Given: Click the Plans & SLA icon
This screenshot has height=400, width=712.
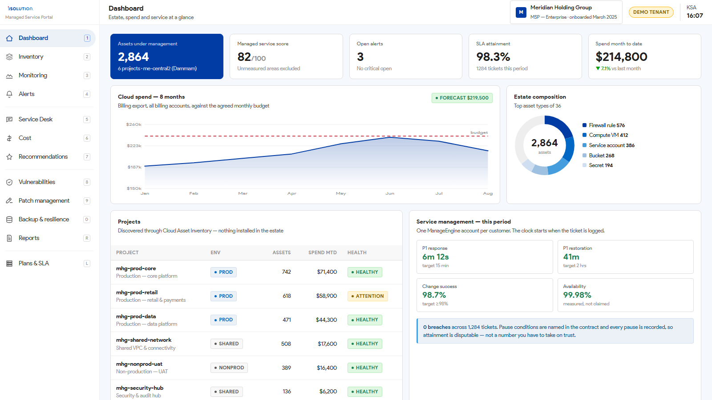Looking at the screenshot, I should pyautogui.click(x=9, y=264).
